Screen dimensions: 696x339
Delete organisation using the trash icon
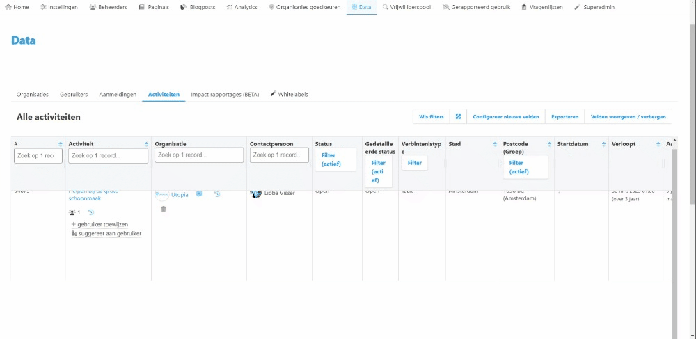pos(164,209)
